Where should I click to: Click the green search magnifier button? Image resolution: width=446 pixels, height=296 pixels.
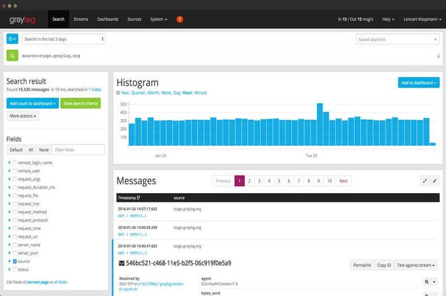point(12,56)
